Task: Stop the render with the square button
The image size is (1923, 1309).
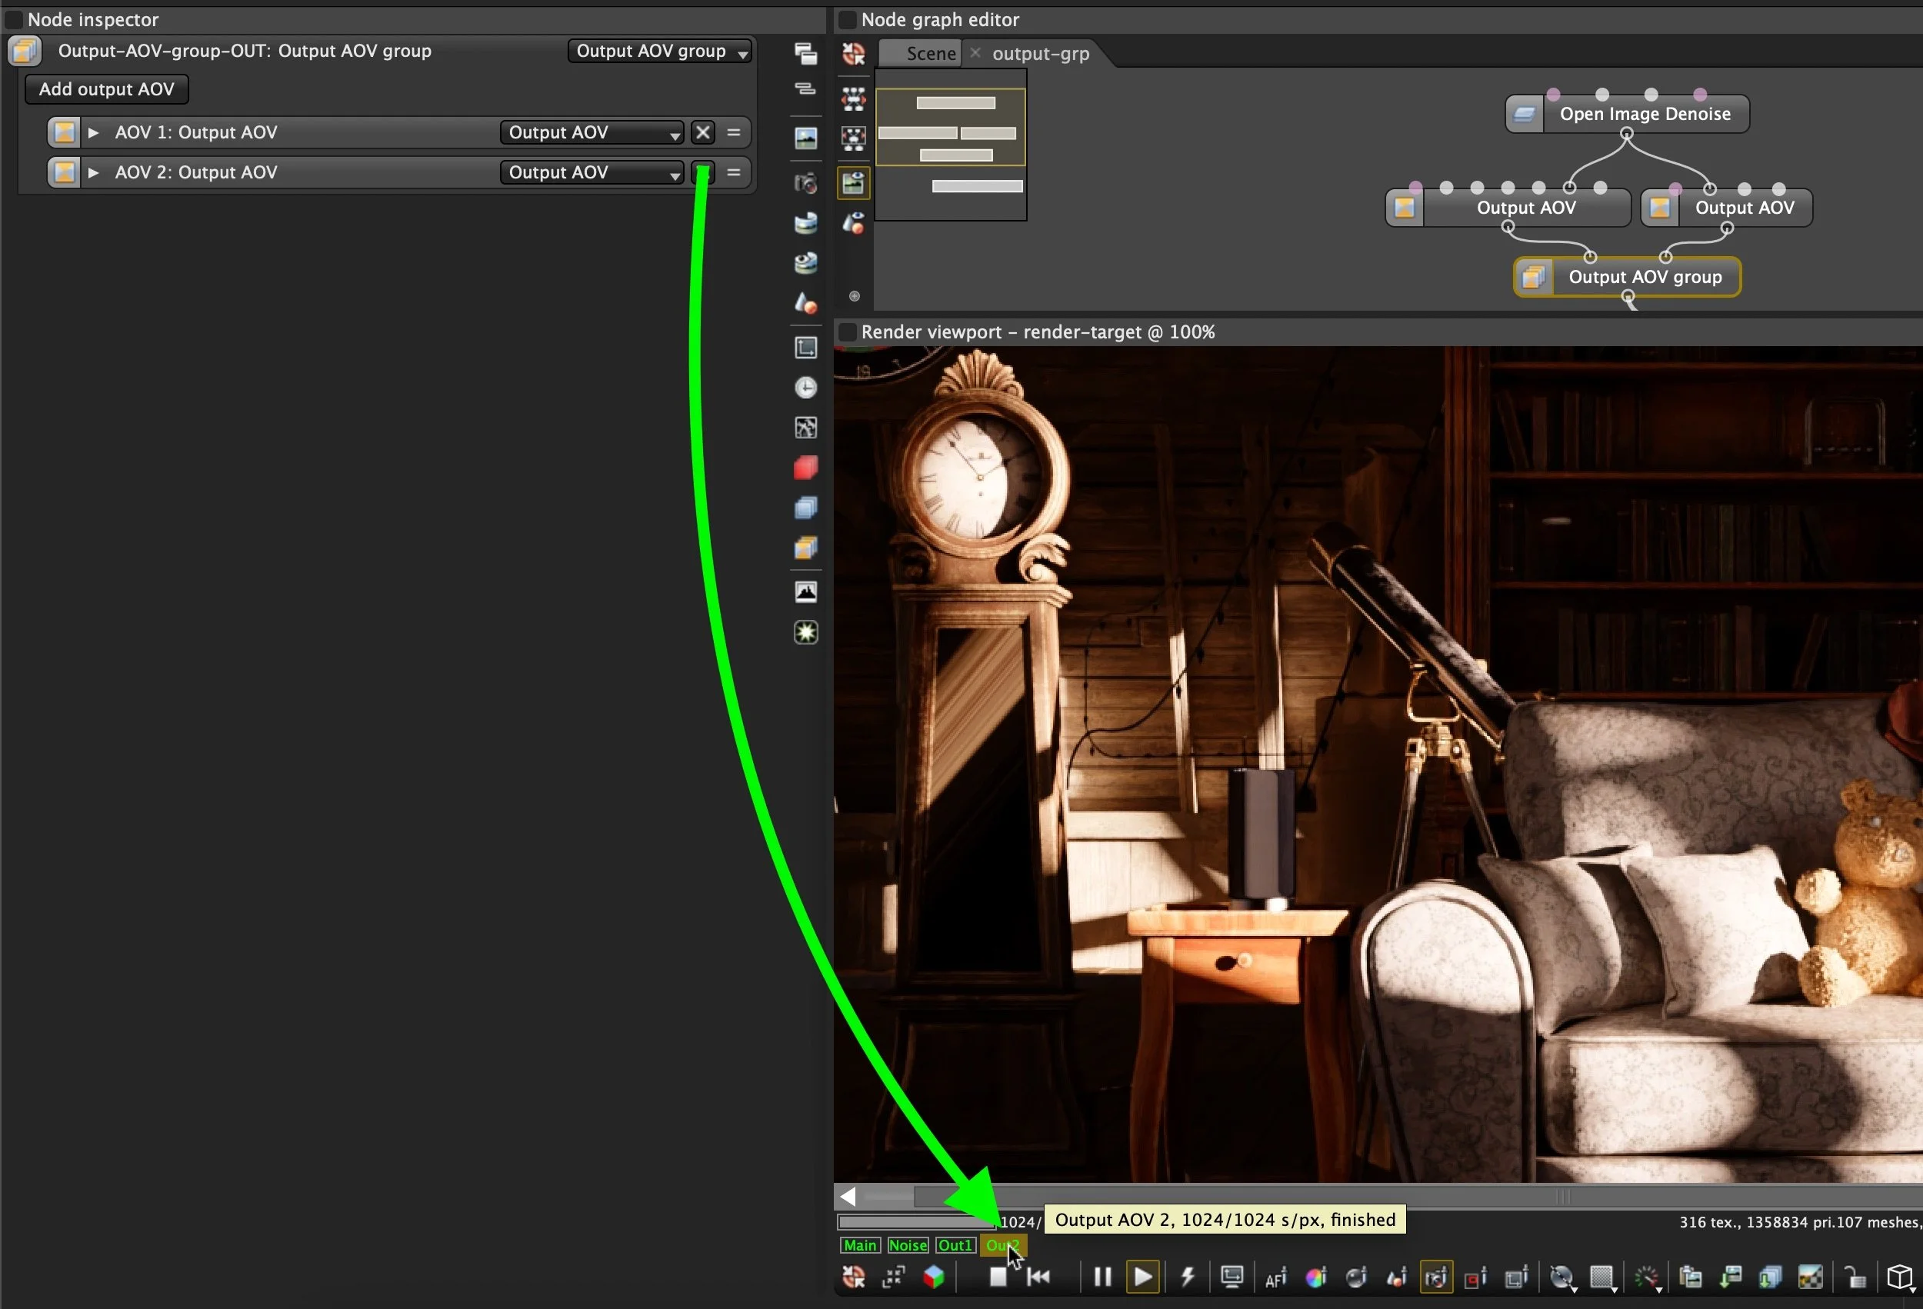Action: point(998,1277)
